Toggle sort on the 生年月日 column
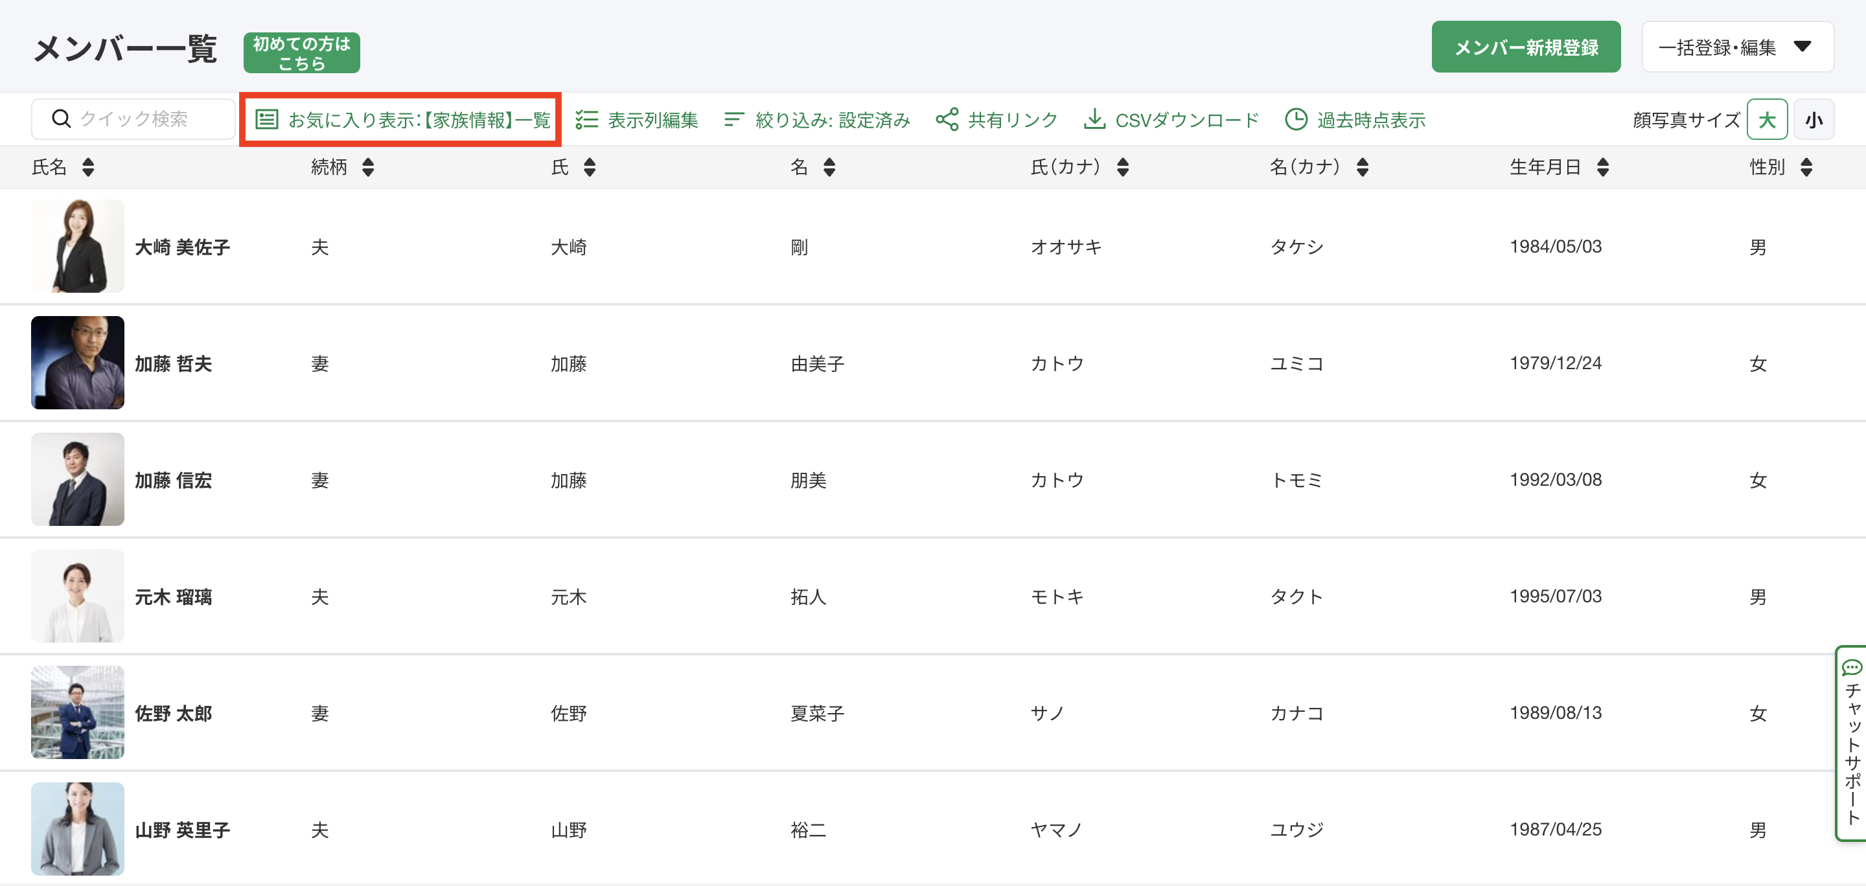Viewport: 1866px width, 886px height. 1602,167
